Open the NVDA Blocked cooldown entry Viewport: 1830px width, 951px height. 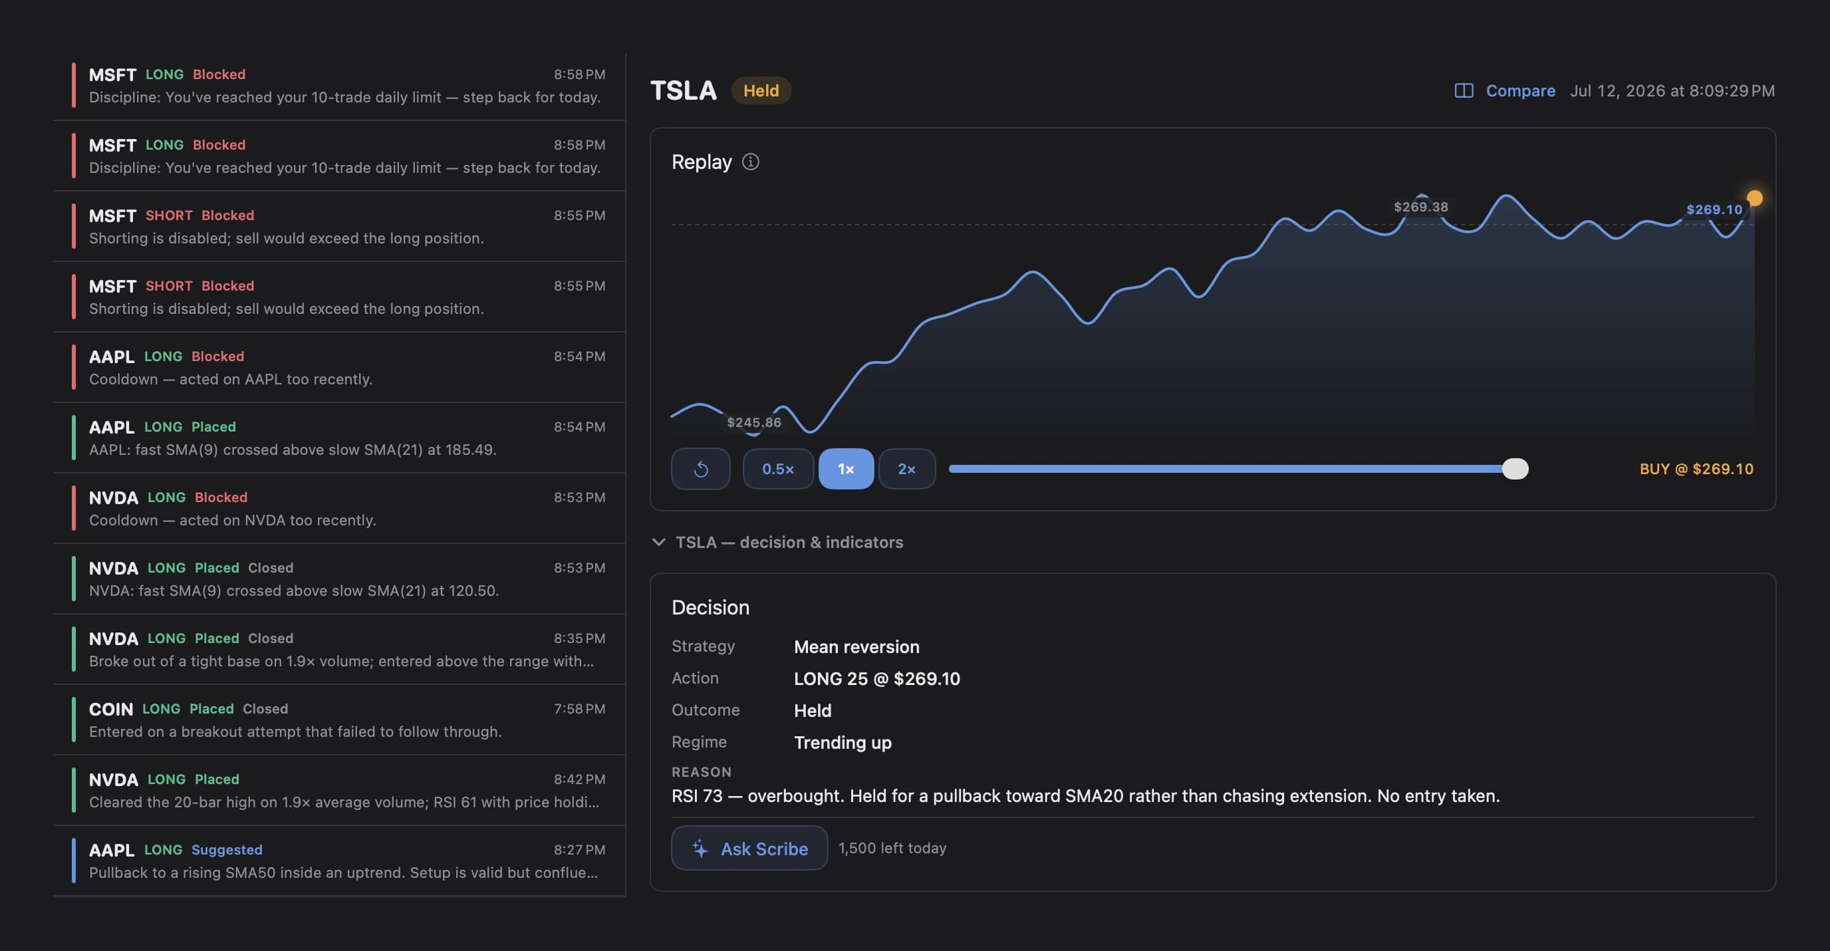[340, 509]
